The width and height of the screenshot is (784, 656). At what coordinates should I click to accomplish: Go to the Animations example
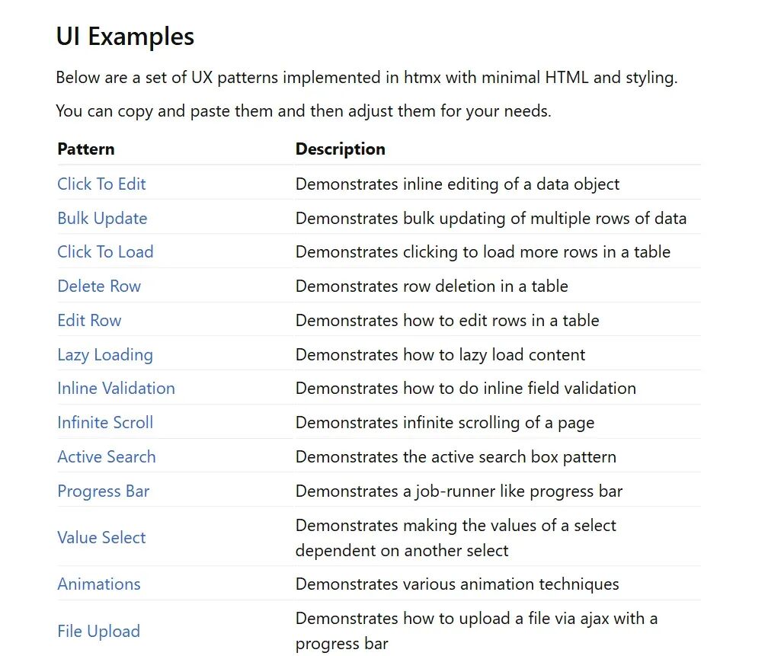tap(99, 584)
